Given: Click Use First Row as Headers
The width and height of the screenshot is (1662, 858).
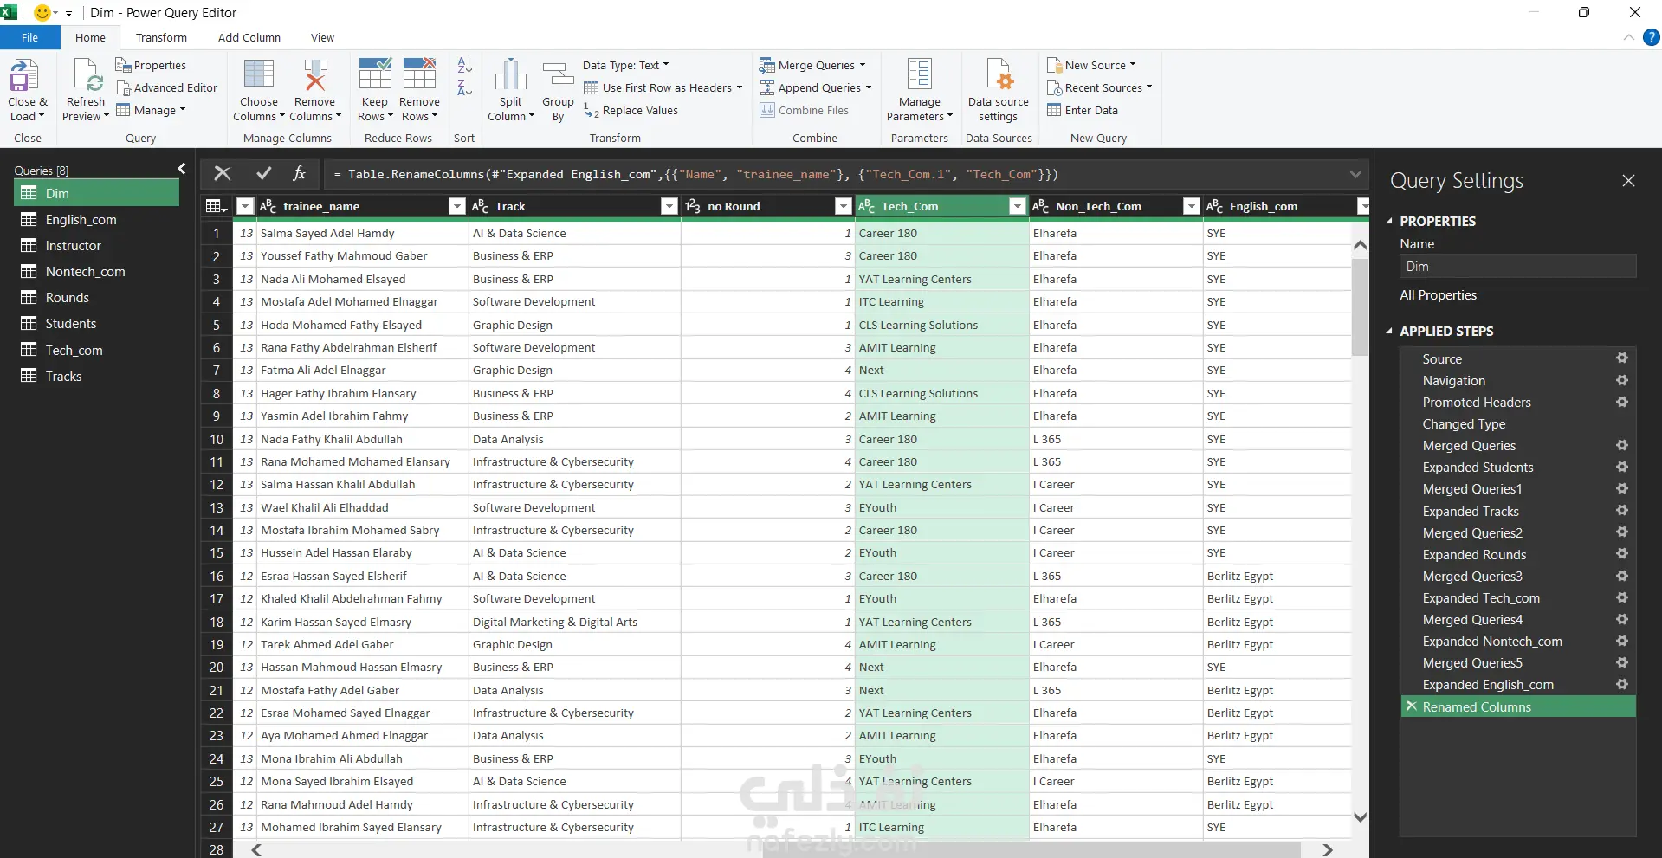Looking at the screenshot, I should tap(663, 87).
